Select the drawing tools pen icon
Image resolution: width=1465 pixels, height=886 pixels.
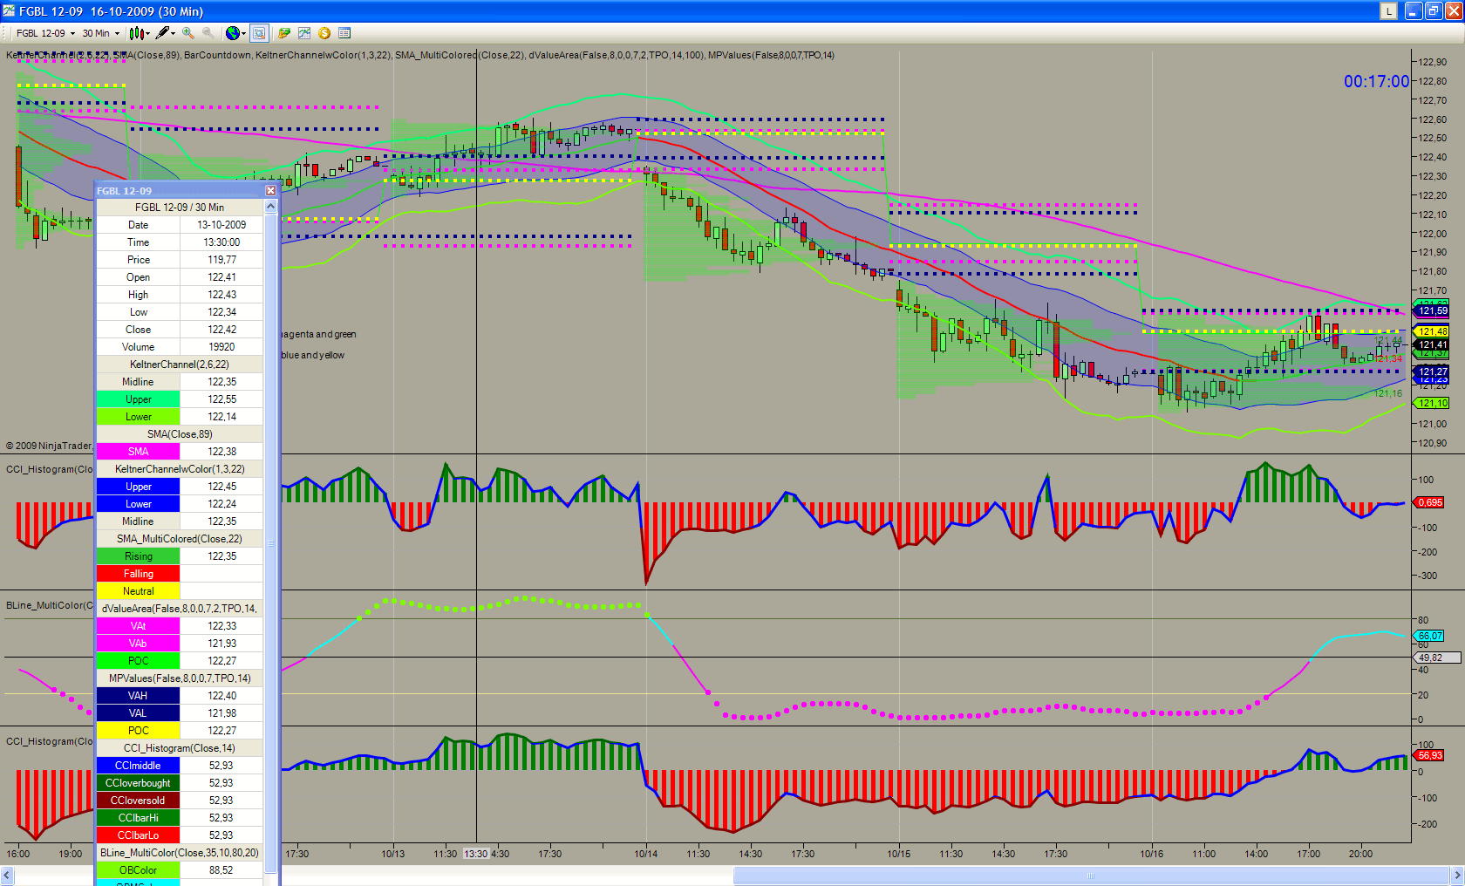point(162,33)
